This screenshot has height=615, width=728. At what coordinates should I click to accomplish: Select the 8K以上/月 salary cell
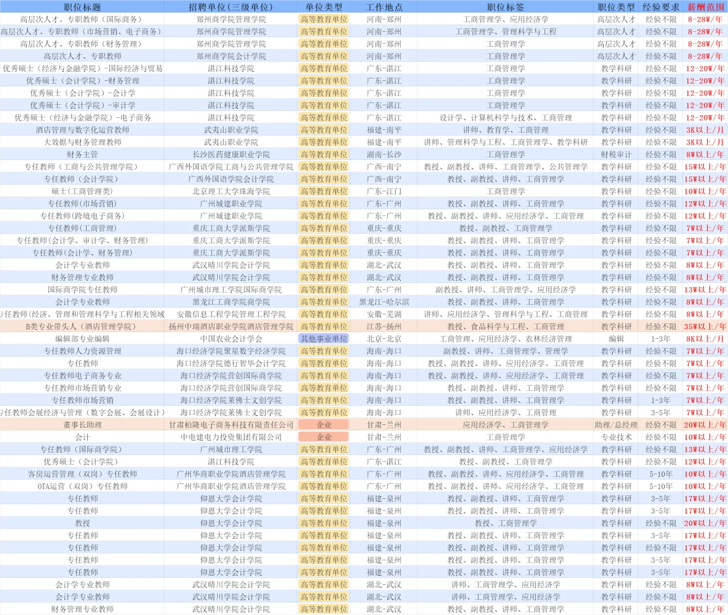click(706, 339)
